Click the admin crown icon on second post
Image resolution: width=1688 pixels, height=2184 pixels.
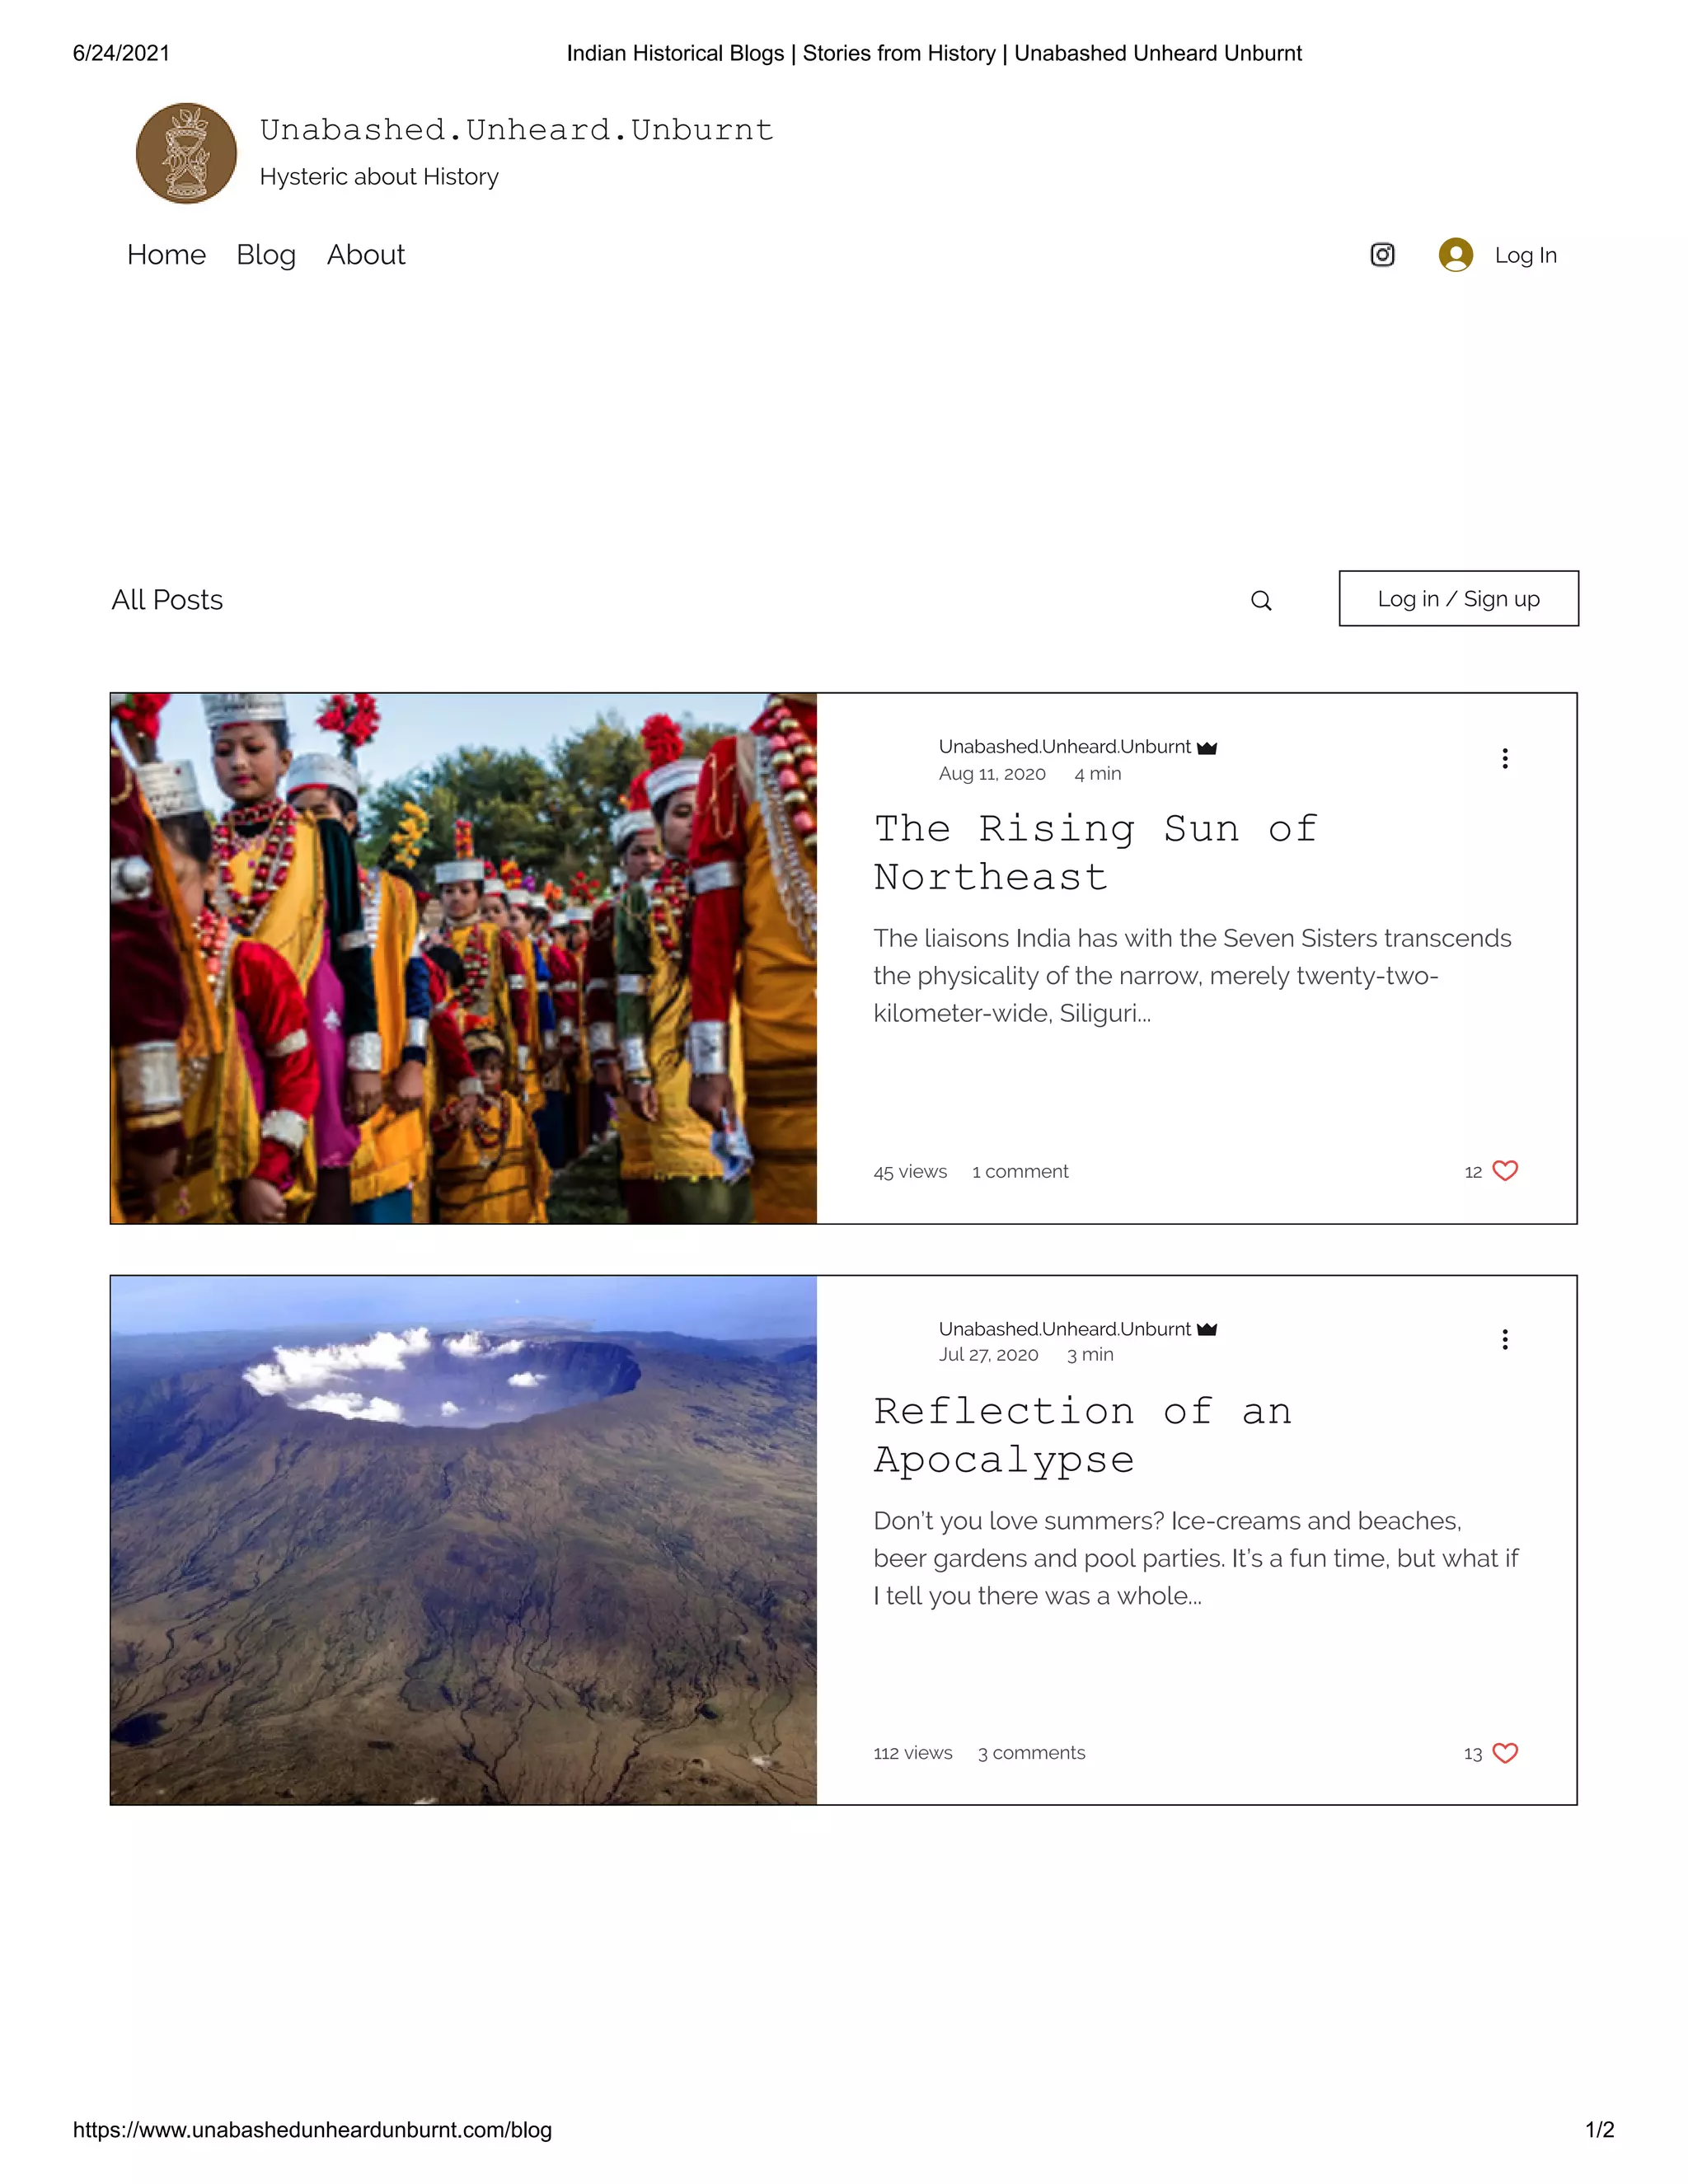(x=1207, y=1329)
